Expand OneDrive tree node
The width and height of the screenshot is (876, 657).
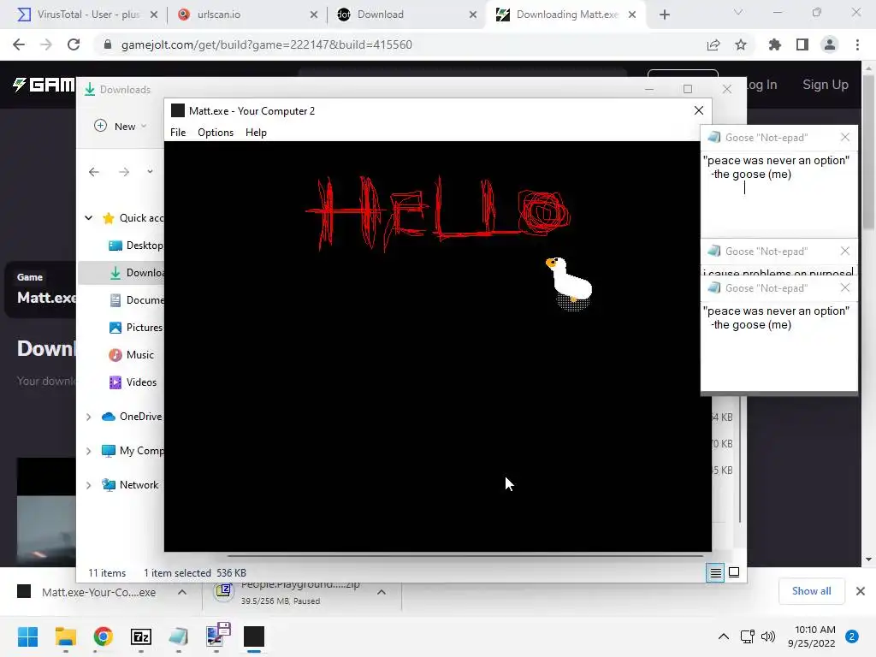[x=89, y=417]
